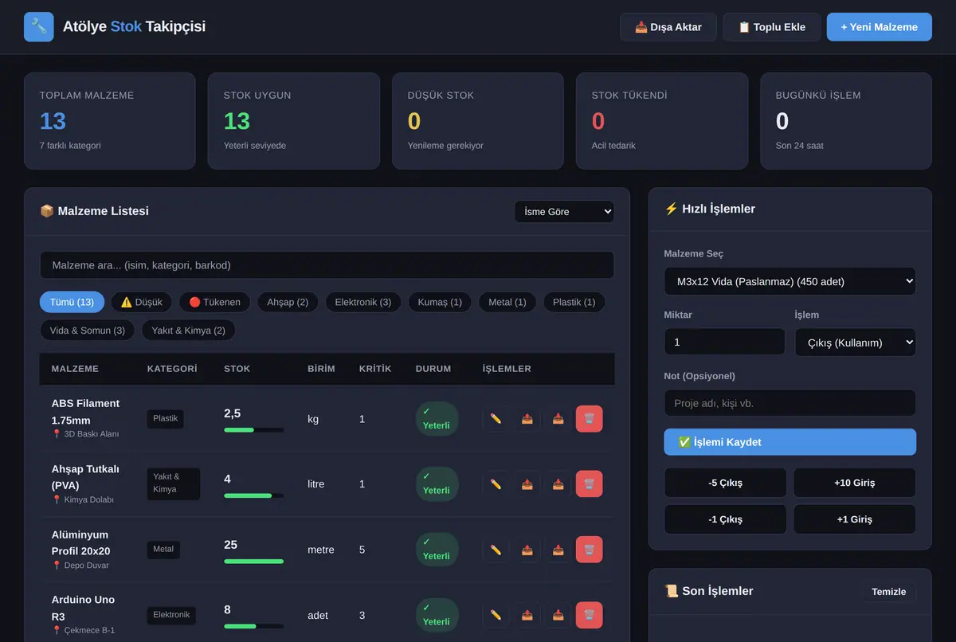Click into the Miktar quantity field
The width and height of the screenshot is (956, 642).
click(x=725, y=342)
